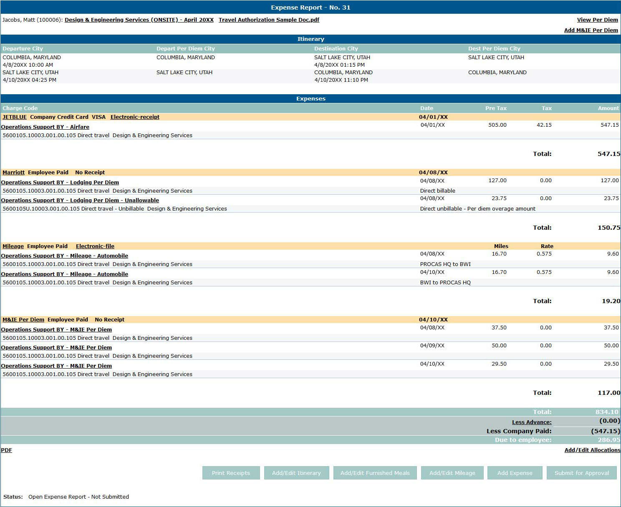Click Add M&IE Per Diem

click(591, 30)
